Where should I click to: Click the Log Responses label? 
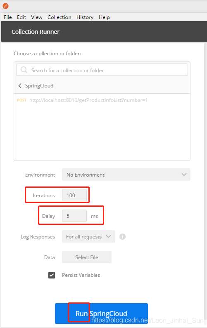pos(38,236)
